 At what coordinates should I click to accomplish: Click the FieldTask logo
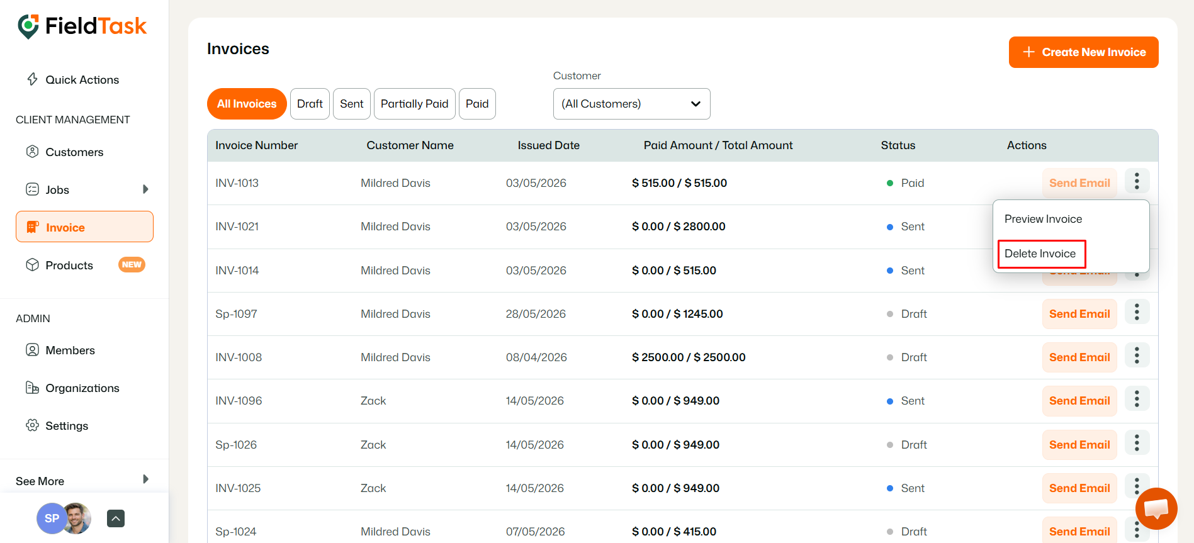(82, 26)
